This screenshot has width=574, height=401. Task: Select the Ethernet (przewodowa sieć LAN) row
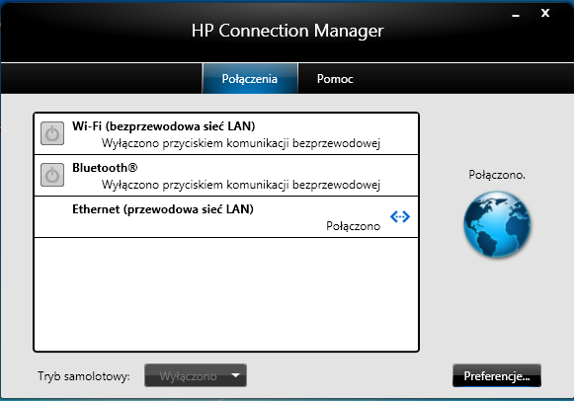tap(226, 217)
